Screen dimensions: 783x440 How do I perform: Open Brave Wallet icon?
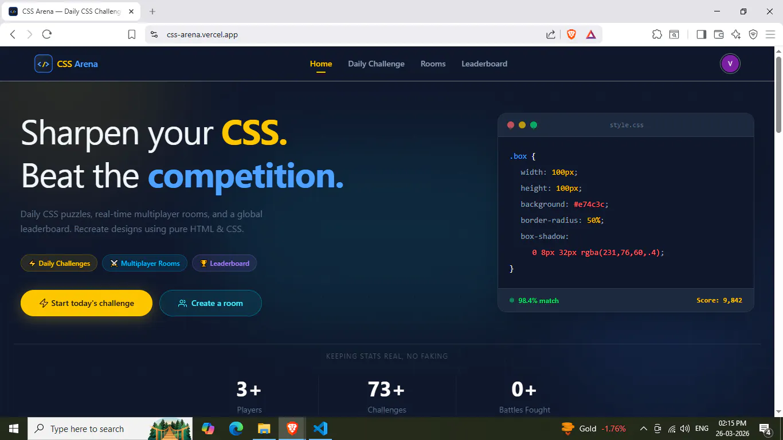click(719, 34)
